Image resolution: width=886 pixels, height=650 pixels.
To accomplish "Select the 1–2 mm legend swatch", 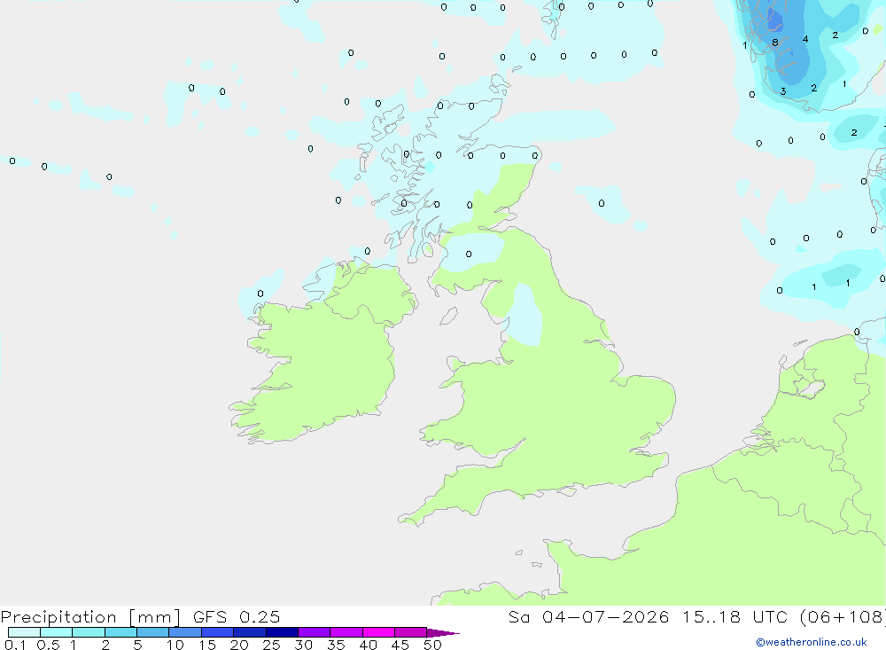I will click(x=89, y=632).
